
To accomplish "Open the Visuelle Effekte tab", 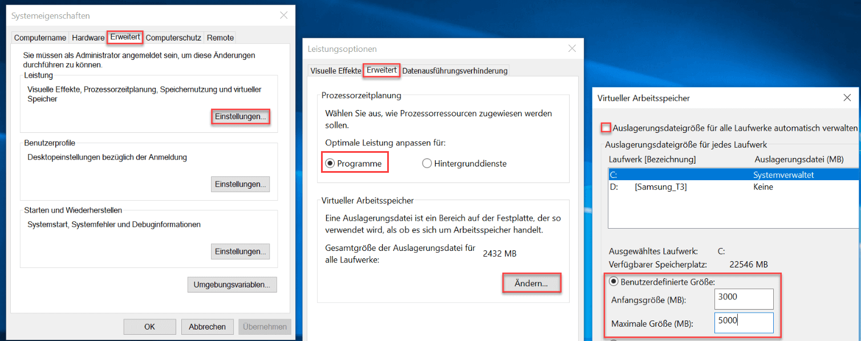I will [336, 70].
